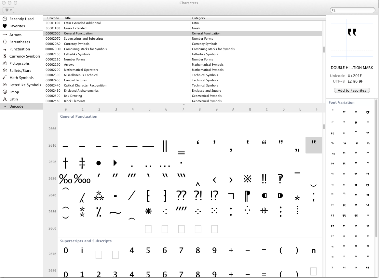The height and width of the screenshot is (278, 379).
Task: Select the Greek Extended block row
Action: pyautogui.click(x=98, y=28)
